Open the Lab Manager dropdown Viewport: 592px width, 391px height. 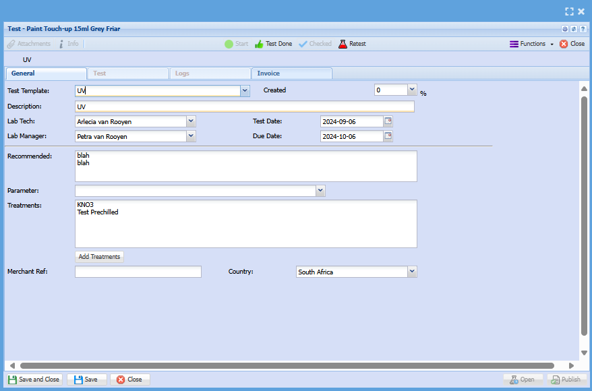[x=191, y=136]
